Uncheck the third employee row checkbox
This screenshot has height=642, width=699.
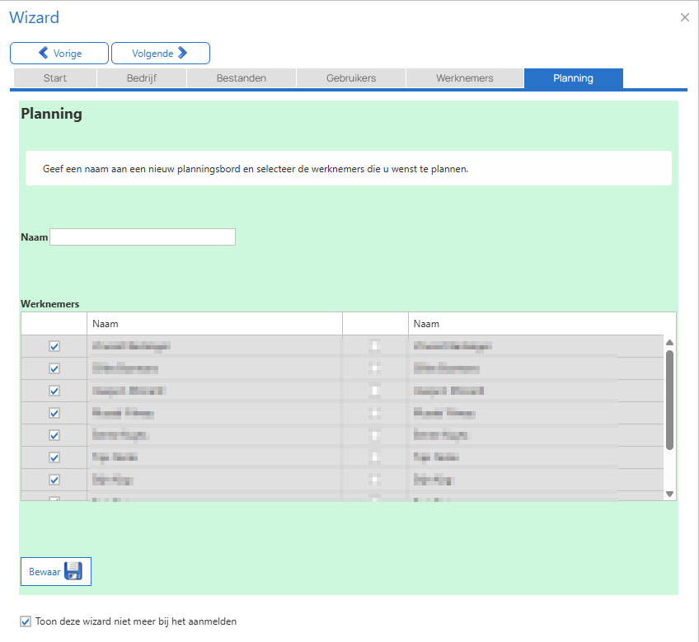tap(54, 391)
